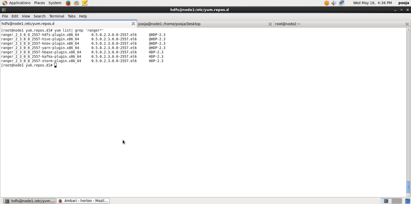Click the Applications menu foot icon
Image resolution: width=411 pixels, height=204 pixels.
[5, 3]
